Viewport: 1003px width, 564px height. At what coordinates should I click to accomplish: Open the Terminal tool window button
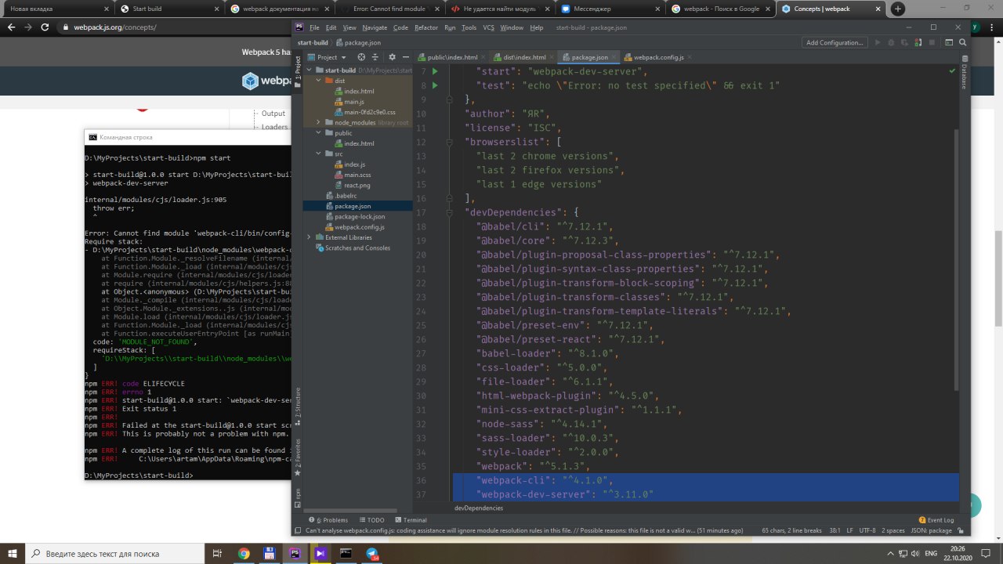(x=411, y=520)
